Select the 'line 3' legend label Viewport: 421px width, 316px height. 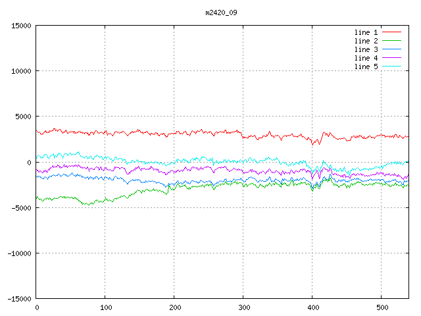click(366, 49)
